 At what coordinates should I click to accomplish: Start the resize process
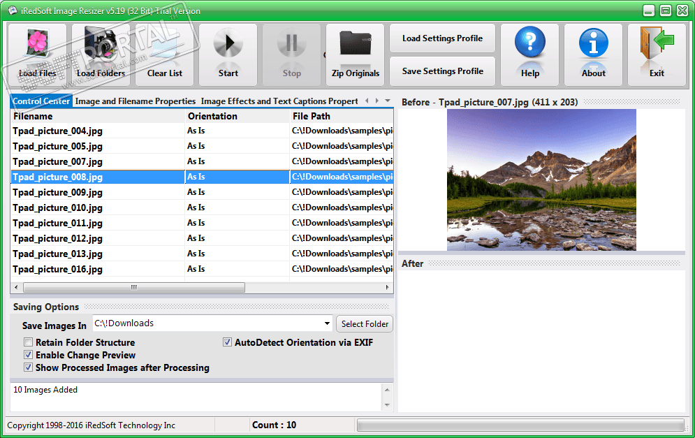pos(228,54)
